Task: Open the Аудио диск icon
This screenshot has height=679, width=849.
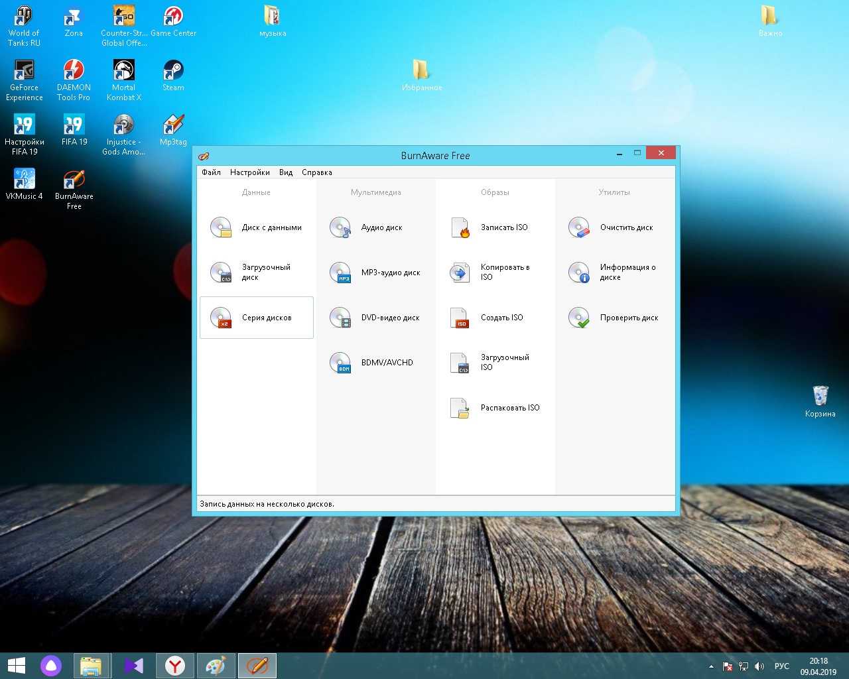Action: click(340, 227)
